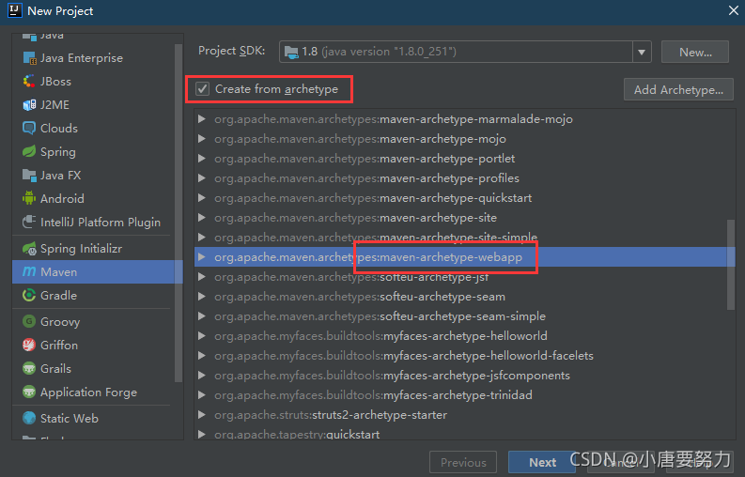Click the Java FX folder icon

click(x=29, y=176)
